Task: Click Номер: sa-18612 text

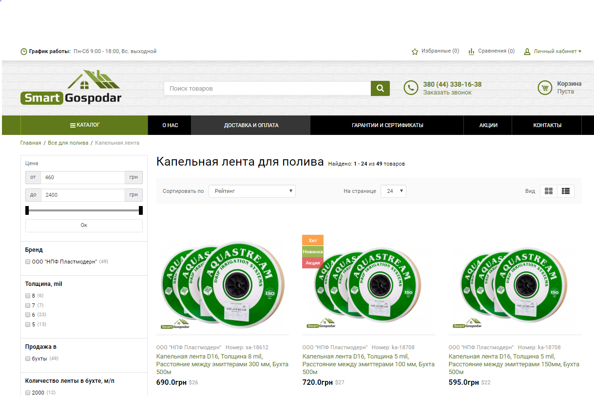Action: tap(247, 347)
